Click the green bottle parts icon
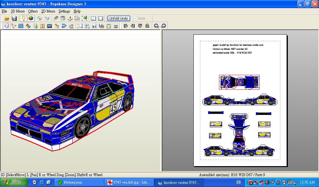 [36, 26]
